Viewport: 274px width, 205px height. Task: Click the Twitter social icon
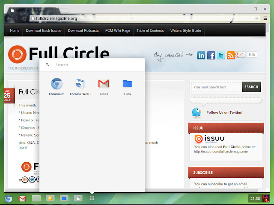point(221,56)
